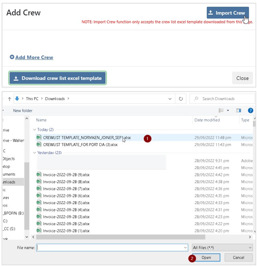This screenshot has width=257, height=267.
Task: Open the help question mark icon
Action: [x=250, y=110]
